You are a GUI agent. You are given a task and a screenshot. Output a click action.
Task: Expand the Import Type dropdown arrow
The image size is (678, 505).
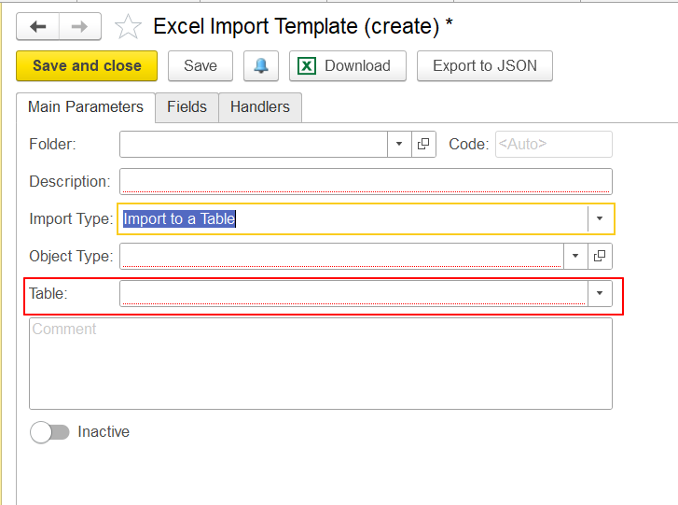click(600, 218)
